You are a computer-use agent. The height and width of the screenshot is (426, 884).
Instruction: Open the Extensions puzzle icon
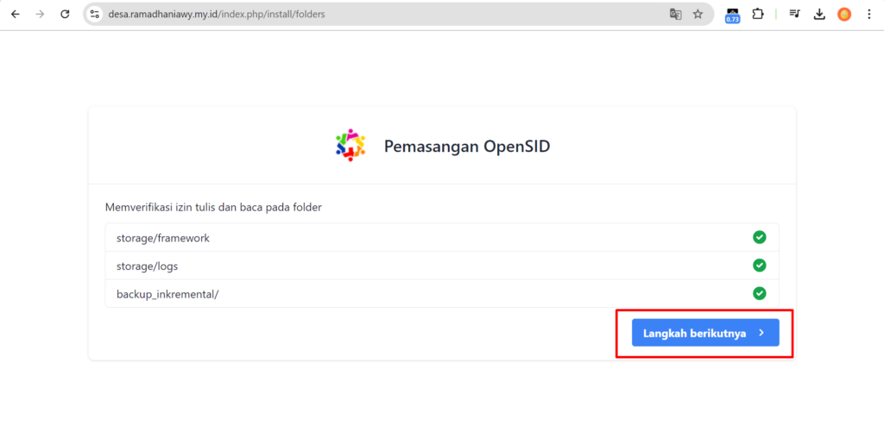coord(758,14)
